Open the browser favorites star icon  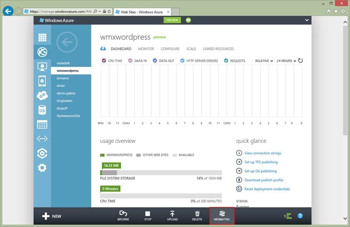(x=336, y=11)
